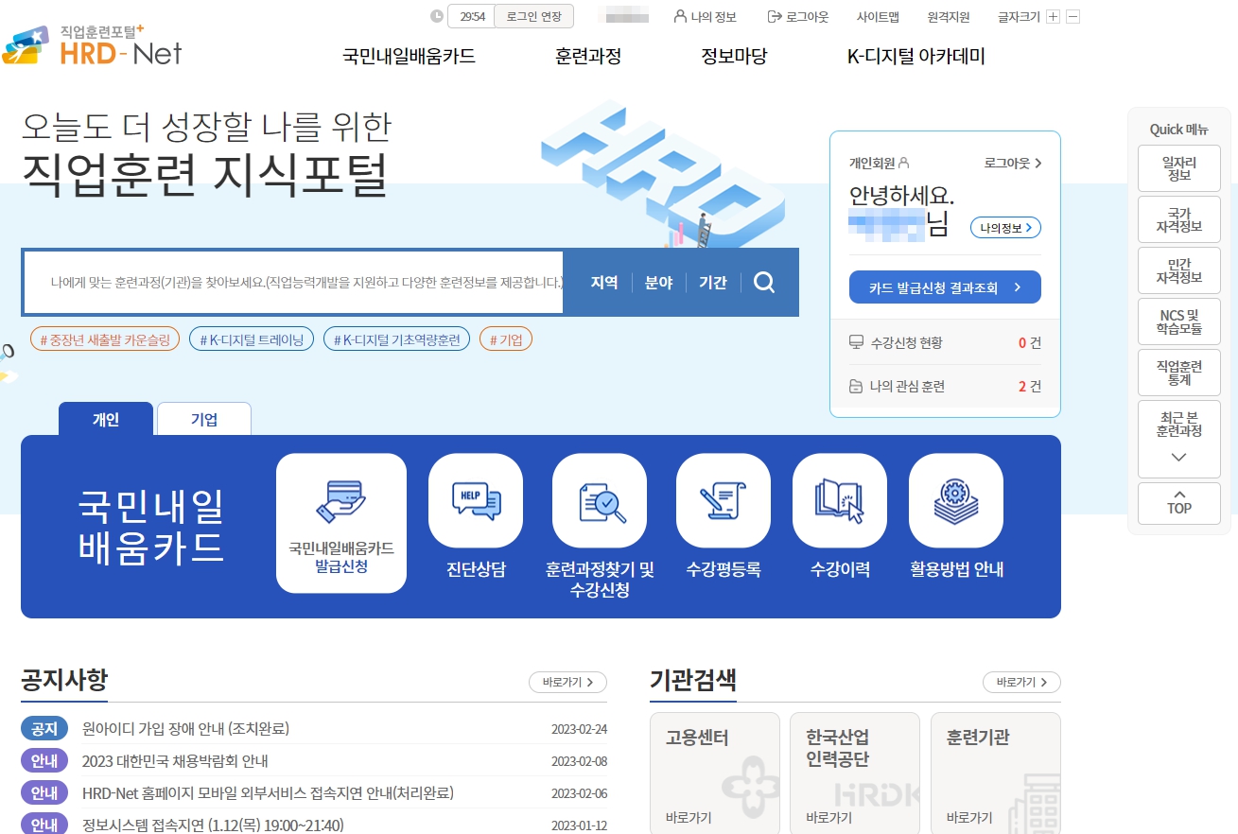Viewport: 1238px width, 834px height.
Task: Open the 원격지원 link
Action: click(949, 16)
